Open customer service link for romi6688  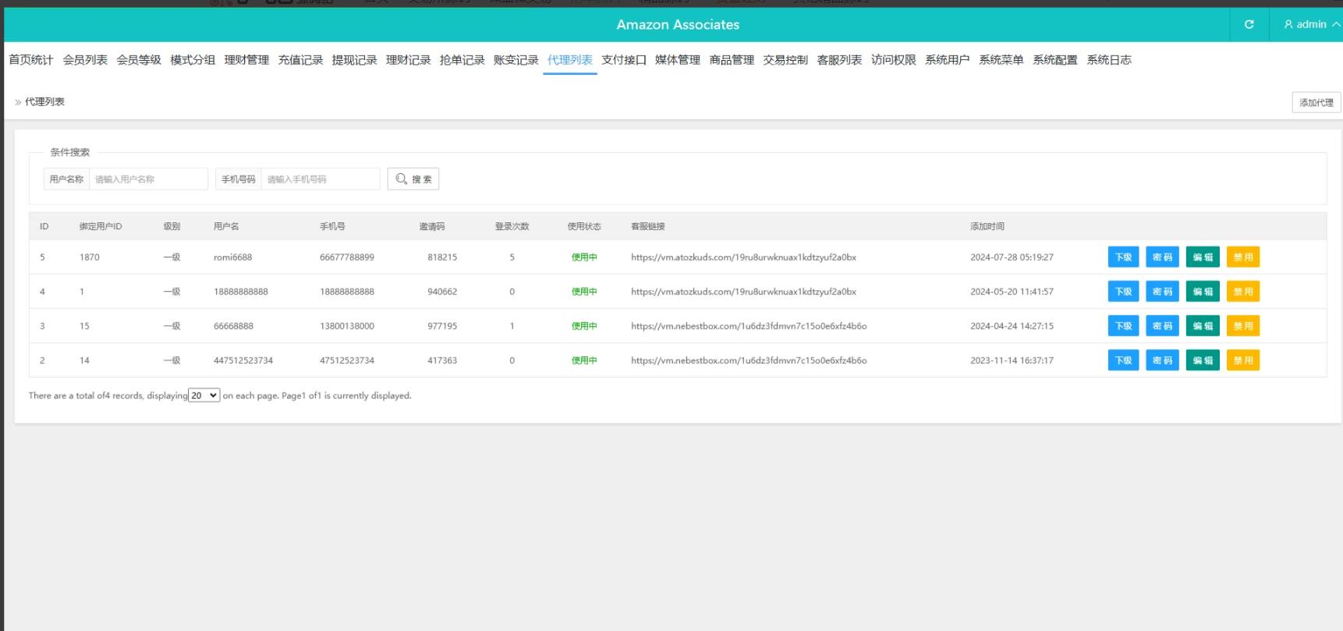click(x=743, y=257)
